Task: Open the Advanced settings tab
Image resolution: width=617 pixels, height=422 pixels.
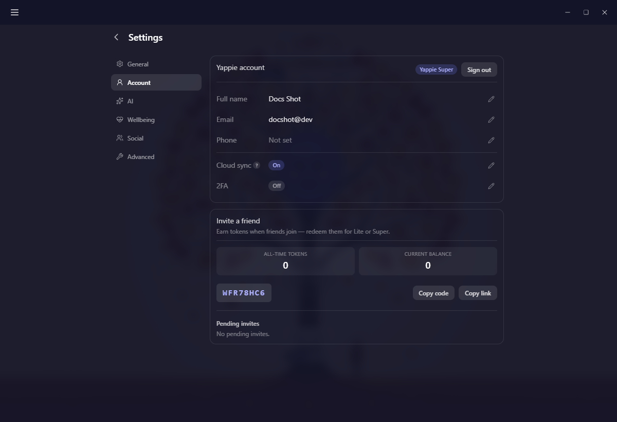Action: pos(156,156)
